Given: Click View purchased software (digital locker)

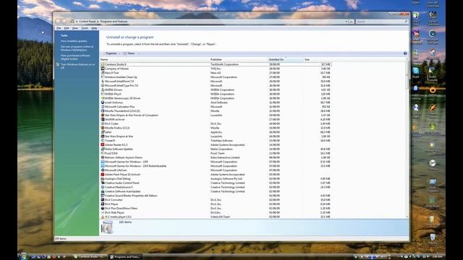Looking at the screenshot, I should pyautogui.click(x=75, y=57).
